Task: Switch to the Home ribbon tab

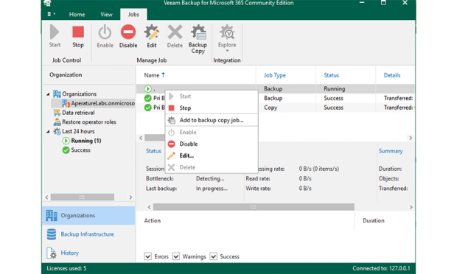Action: point(77,14)
